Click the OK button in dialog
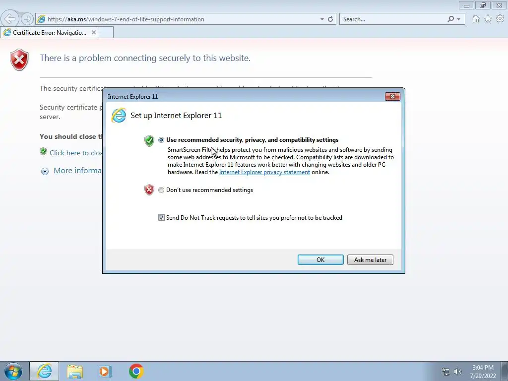This screenshot has height=381, width=508. point(320,260)
